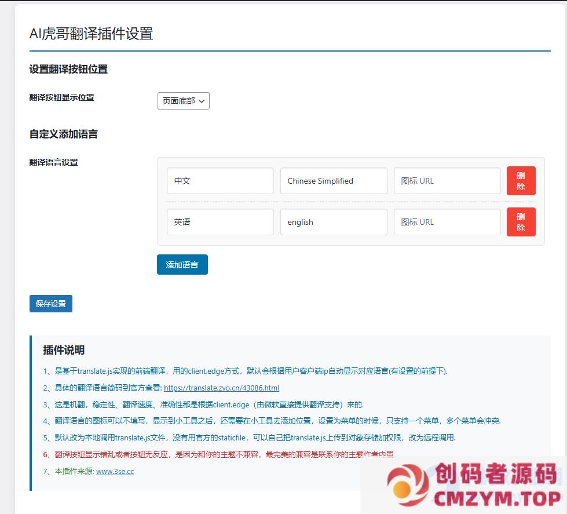The image size is (567, 514).
Task: Click the red swirl watermark logo
Action: pos(408,484)
